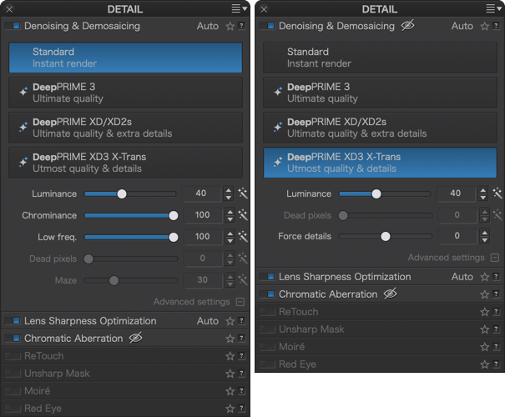Image resolution: width=505 pixels, height=417 pixels.
Task: Click Maze magic wand in left panel
Action: [243, 280]
